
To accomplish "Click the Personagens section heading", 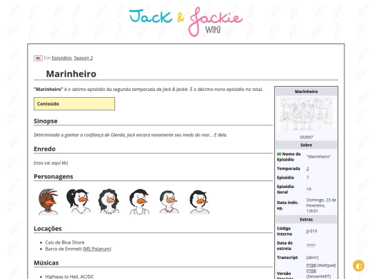I will 53,177.
